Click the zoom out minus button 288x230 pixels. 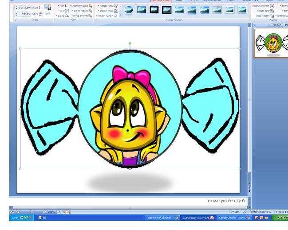tap(44, 212)
